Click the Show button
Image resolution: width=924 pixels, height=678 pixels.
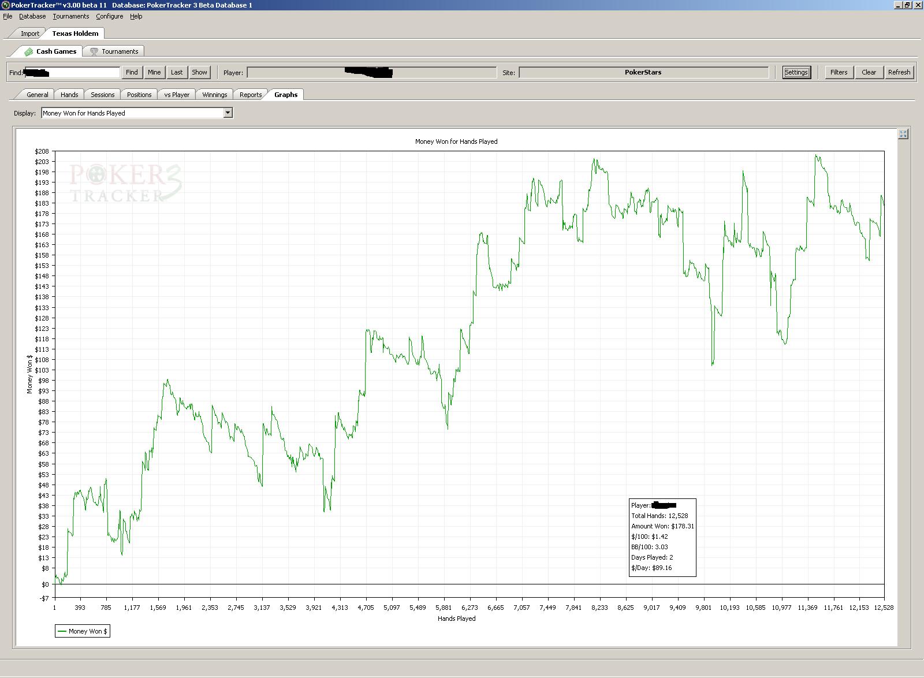(x=199, y=72)
